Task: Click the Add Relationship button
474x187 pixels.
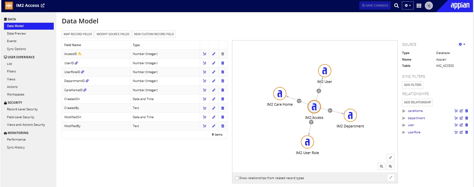Action: [417, 102]
